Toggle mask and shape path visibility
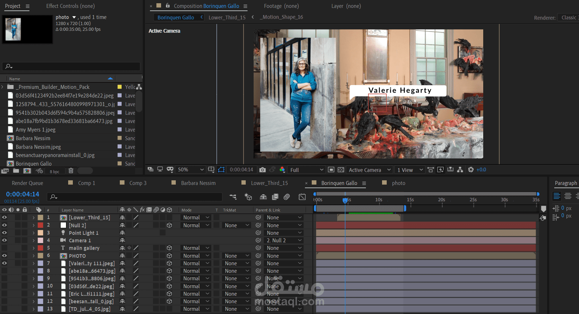 tap(221, 170)
